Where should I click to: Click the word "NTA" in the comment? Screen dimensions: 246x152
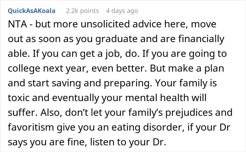tap(15, 25)
